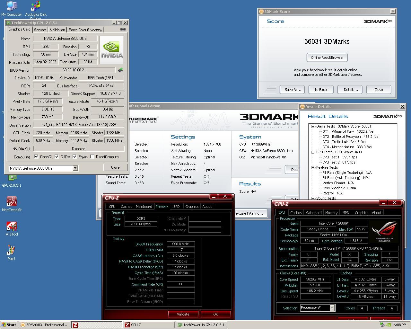
Task: Click the 3DMark Score title bar icon
Action: coord(261,11)
